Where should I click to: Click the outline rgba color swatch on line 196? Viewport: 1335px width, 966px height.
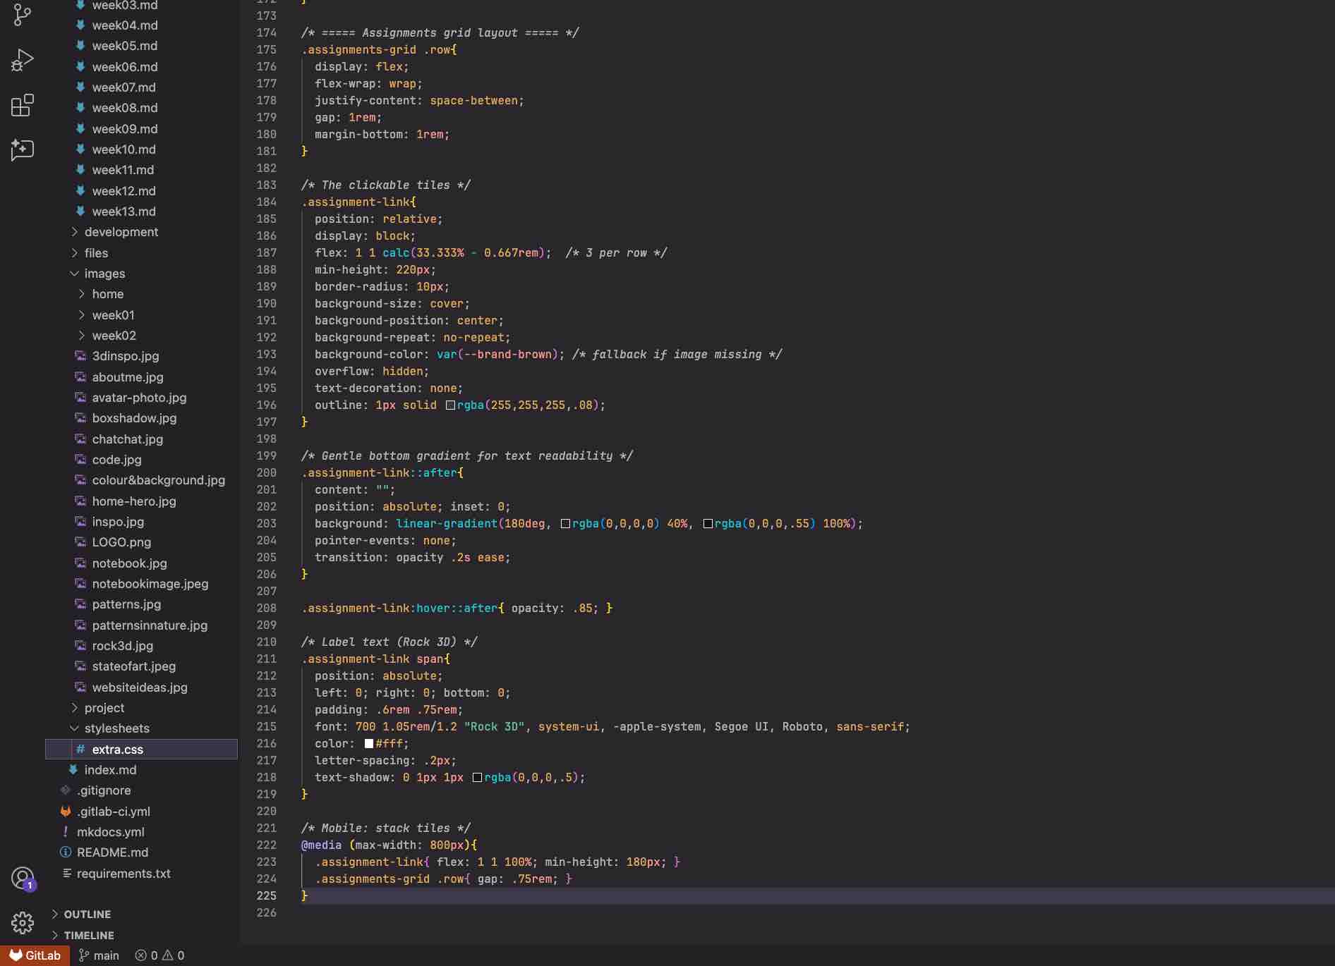(x=450, y=405)
